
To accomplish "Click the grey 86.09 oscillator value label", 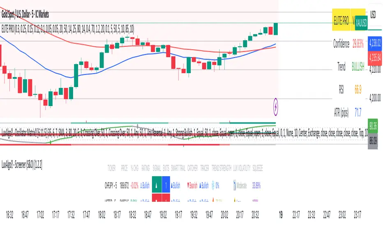I will (x=373, y=141).
